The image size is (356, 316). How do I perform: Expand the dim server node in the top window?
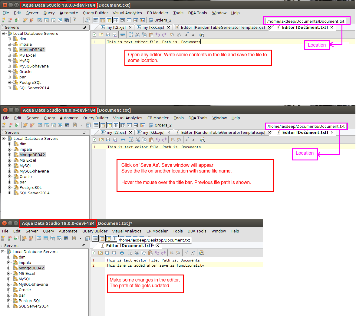(9, 39)
